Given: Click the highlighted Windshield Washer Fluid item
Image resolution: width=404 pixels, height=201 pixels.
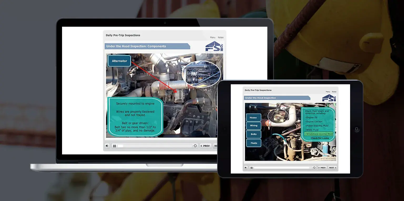Looking at the screenshot, I should [319, 134].
